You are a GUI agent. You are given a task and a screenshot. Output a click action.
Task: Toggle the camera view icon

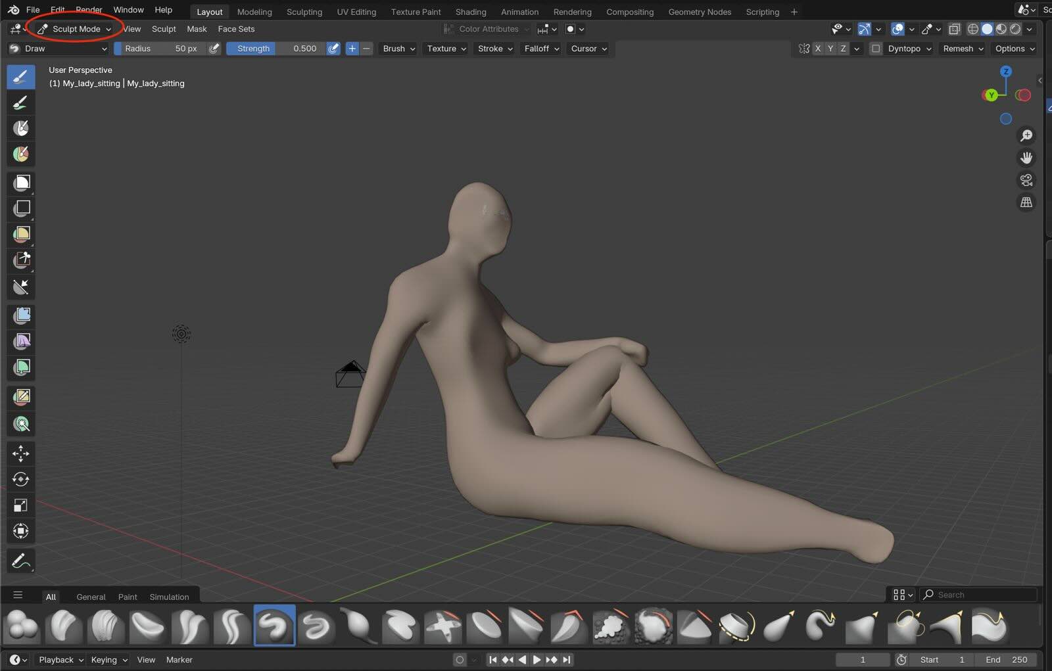pos(1026,180)
